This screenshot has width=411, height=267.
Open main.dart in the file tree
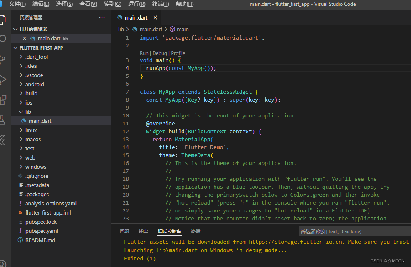[x=62, y=121]
